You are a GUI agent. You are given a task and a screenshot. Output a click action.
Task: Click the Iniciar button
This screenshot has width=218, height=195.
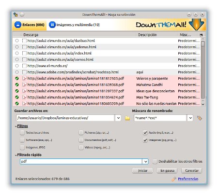tap(142, 170)
